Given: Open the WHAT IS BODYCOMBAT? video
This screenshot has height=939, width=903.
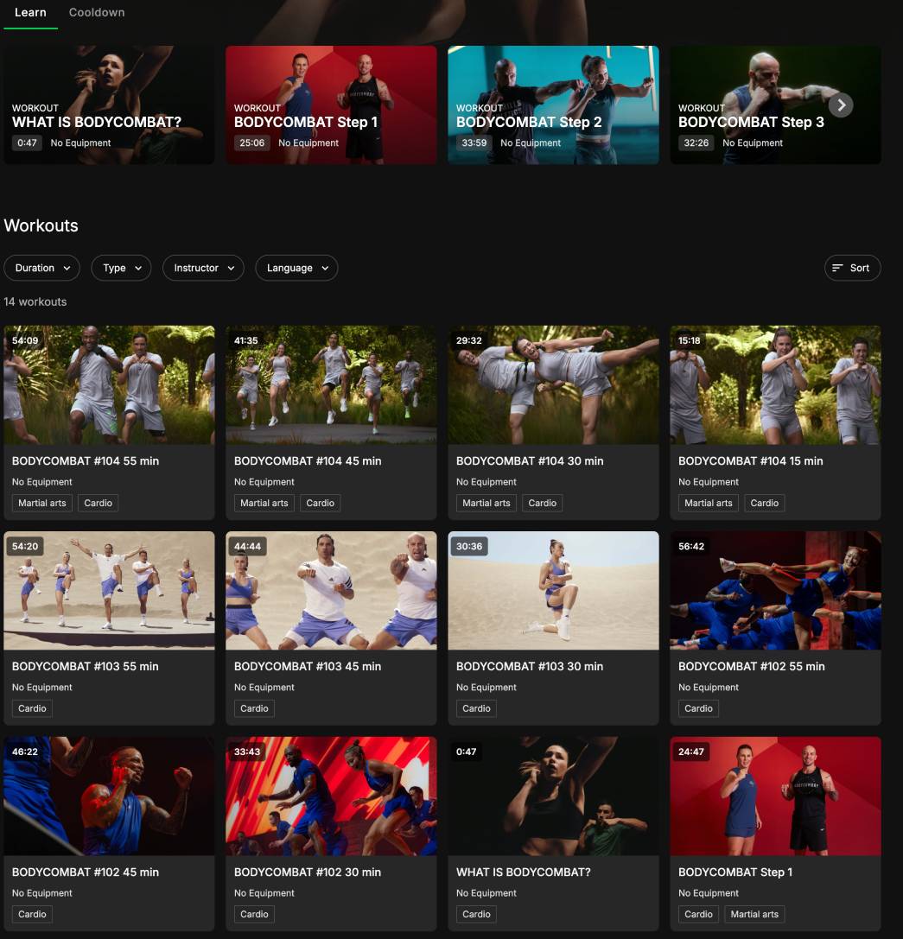Looking at the screenshot, I should click(x=109, y=105).
